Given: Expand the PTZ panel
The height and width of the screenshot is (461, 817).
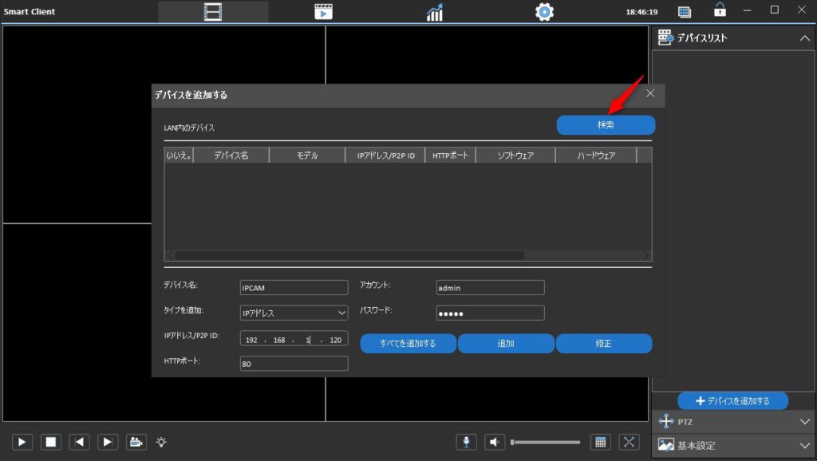Looking at the screenshot, I should click(732, 421).
